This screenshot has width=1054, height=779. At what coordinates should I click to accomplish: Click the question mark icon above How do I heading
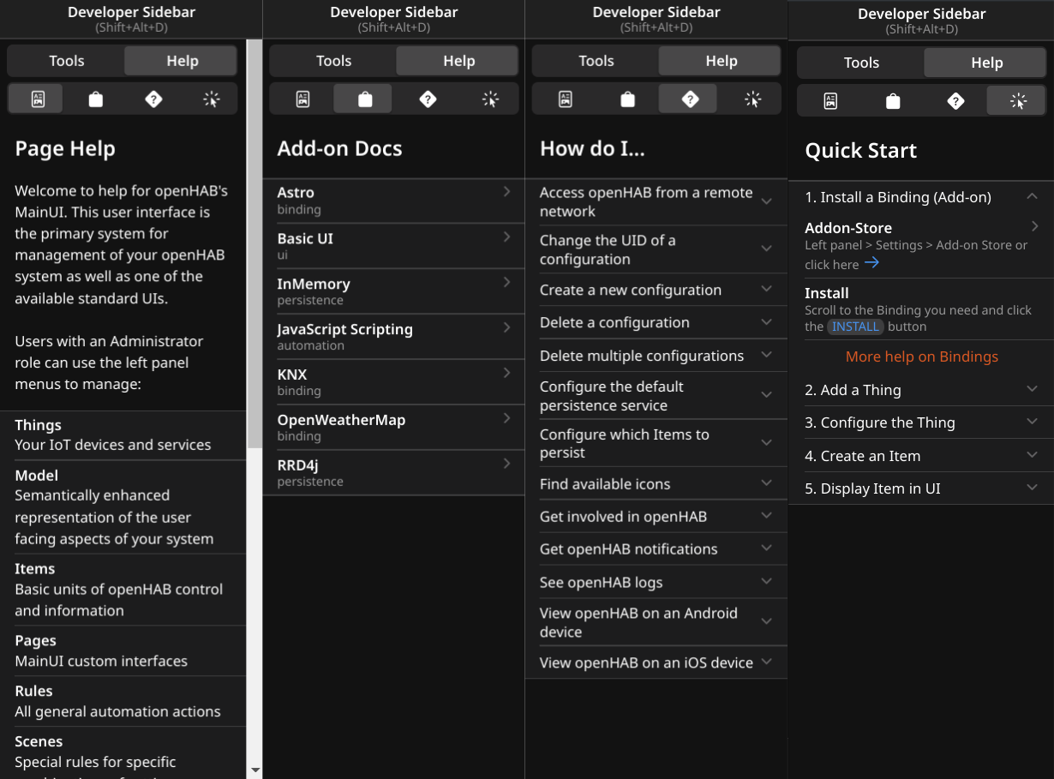[690, 99]
